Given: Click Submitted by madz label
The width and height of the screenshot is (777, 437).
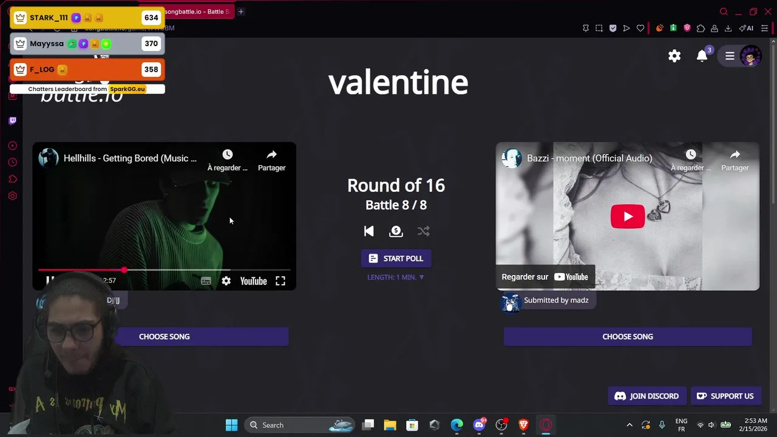Looking at the screenshot, I should pos(556,300).
